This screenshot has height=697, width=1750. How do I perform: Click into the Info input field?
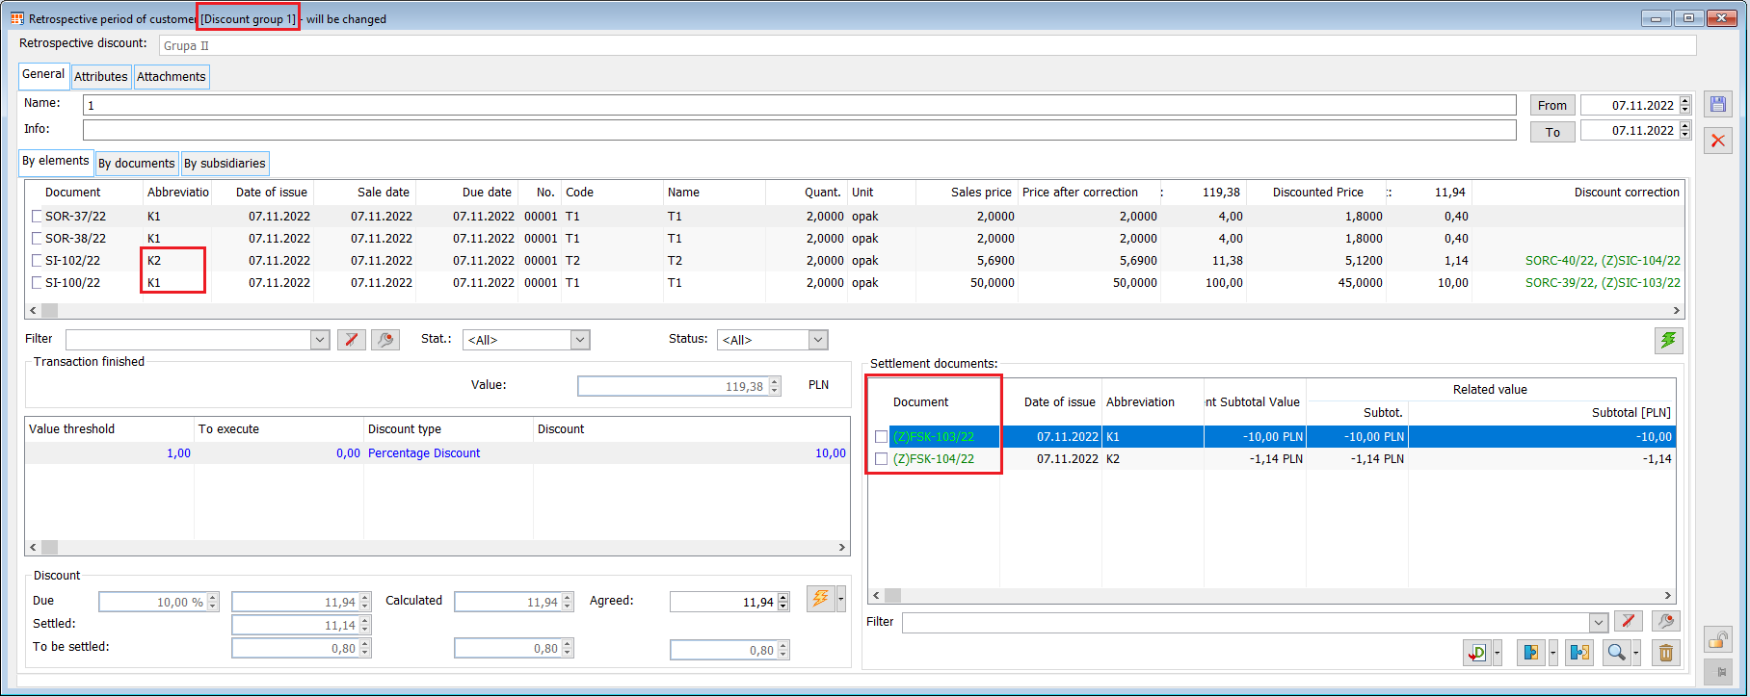[800, 130]
